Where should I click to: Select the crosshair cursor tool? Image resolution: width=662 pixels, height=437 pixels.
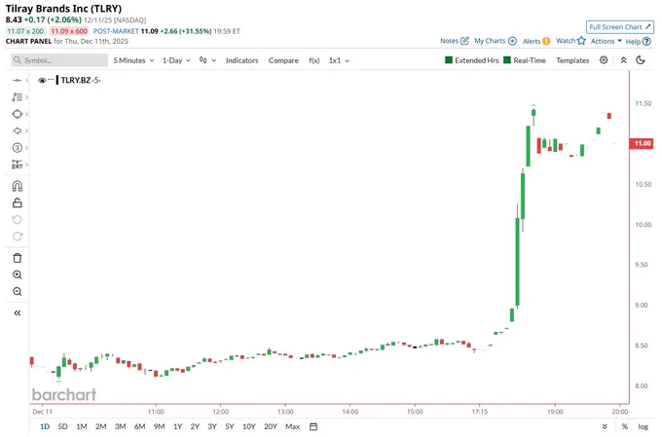17,80
